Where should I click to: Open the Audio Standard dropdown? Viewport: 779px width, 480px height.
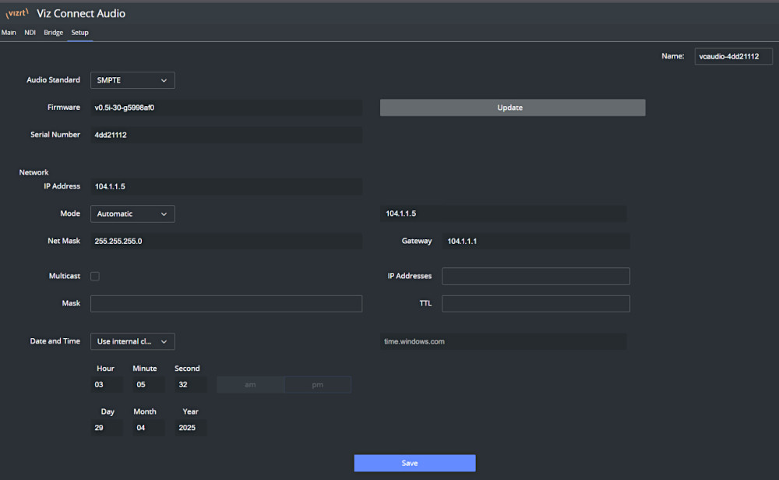[132, 80]
